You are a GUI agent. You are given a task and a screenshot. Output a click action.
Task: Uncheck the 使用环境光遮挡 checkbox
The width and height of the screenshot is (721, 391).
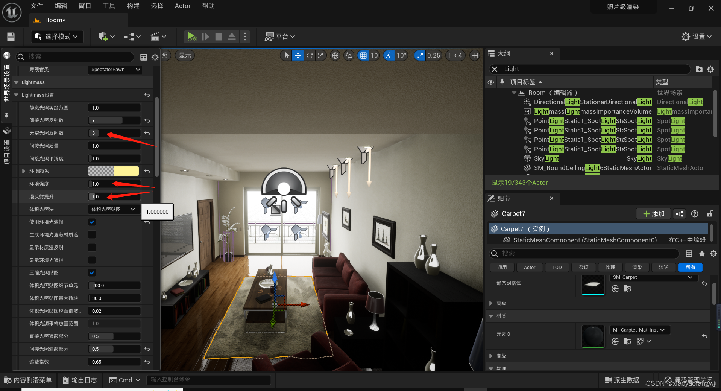tap(92, 222)
